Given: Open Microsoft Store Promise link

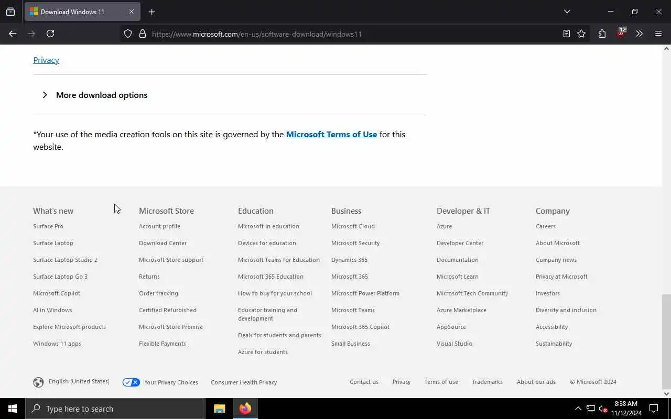Looking at the screenshot, I should [x=171, y=327].
